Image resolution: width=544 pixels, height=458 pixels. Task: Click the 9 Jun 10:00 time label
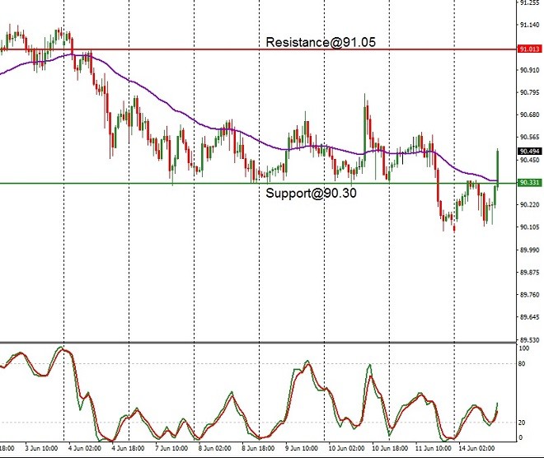302,448
